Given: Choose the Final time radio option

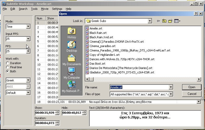Looking at the screenshot, I should click(x=8, y=67).
